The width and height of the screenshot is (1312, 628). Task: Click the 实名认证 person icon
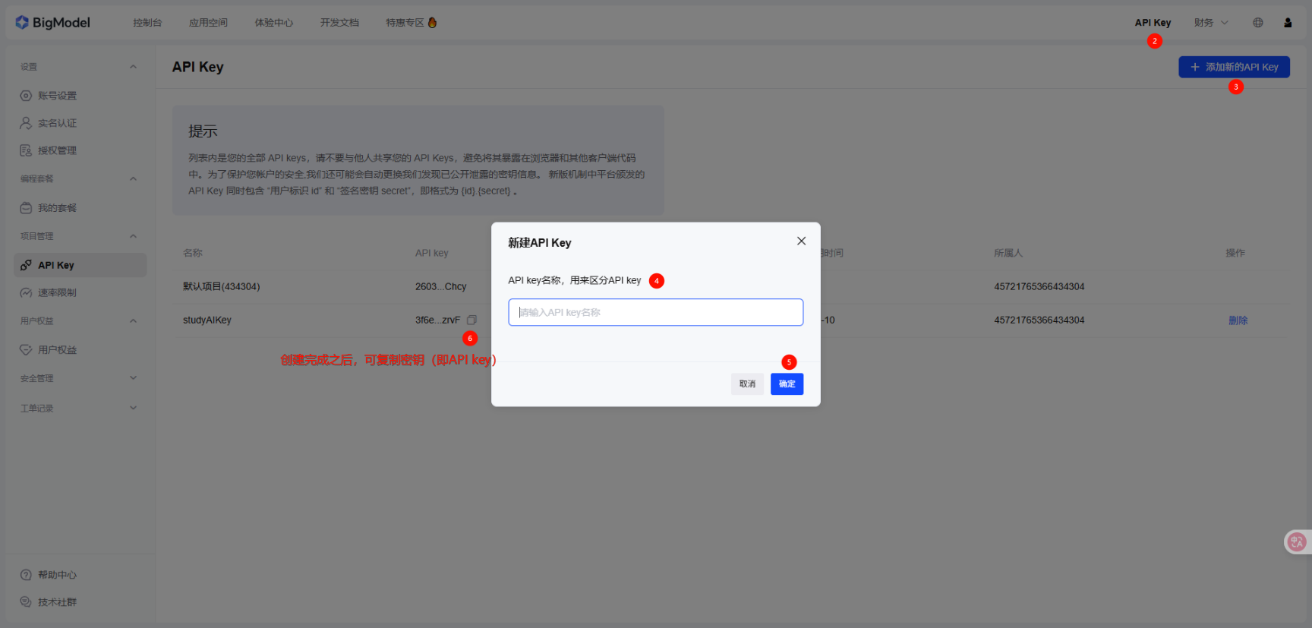point(26,123)
